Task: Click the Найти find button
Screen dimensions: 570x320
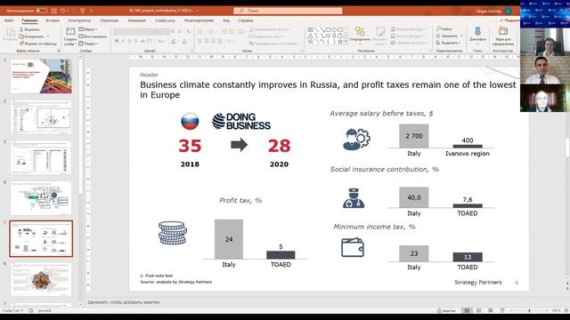Action: 444,29
